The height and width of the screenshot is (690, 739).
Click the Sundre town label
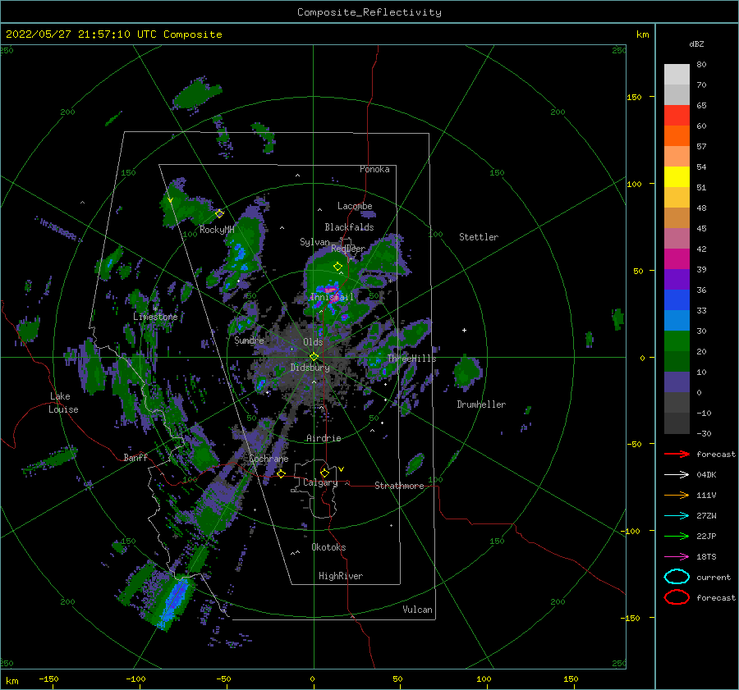250,340
